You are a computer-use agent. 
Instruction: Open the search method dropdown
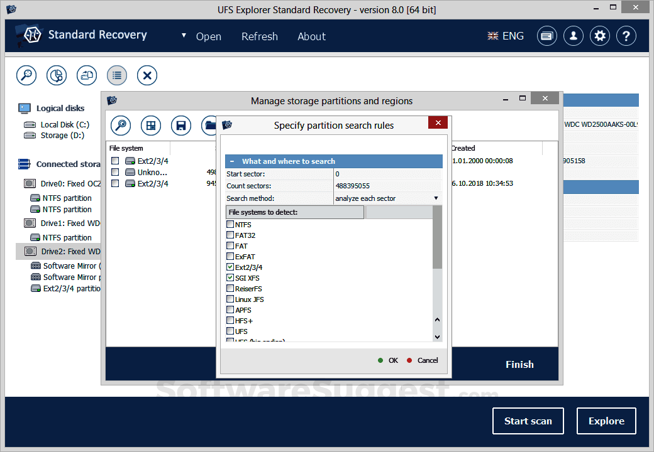(x=435, y=198)
